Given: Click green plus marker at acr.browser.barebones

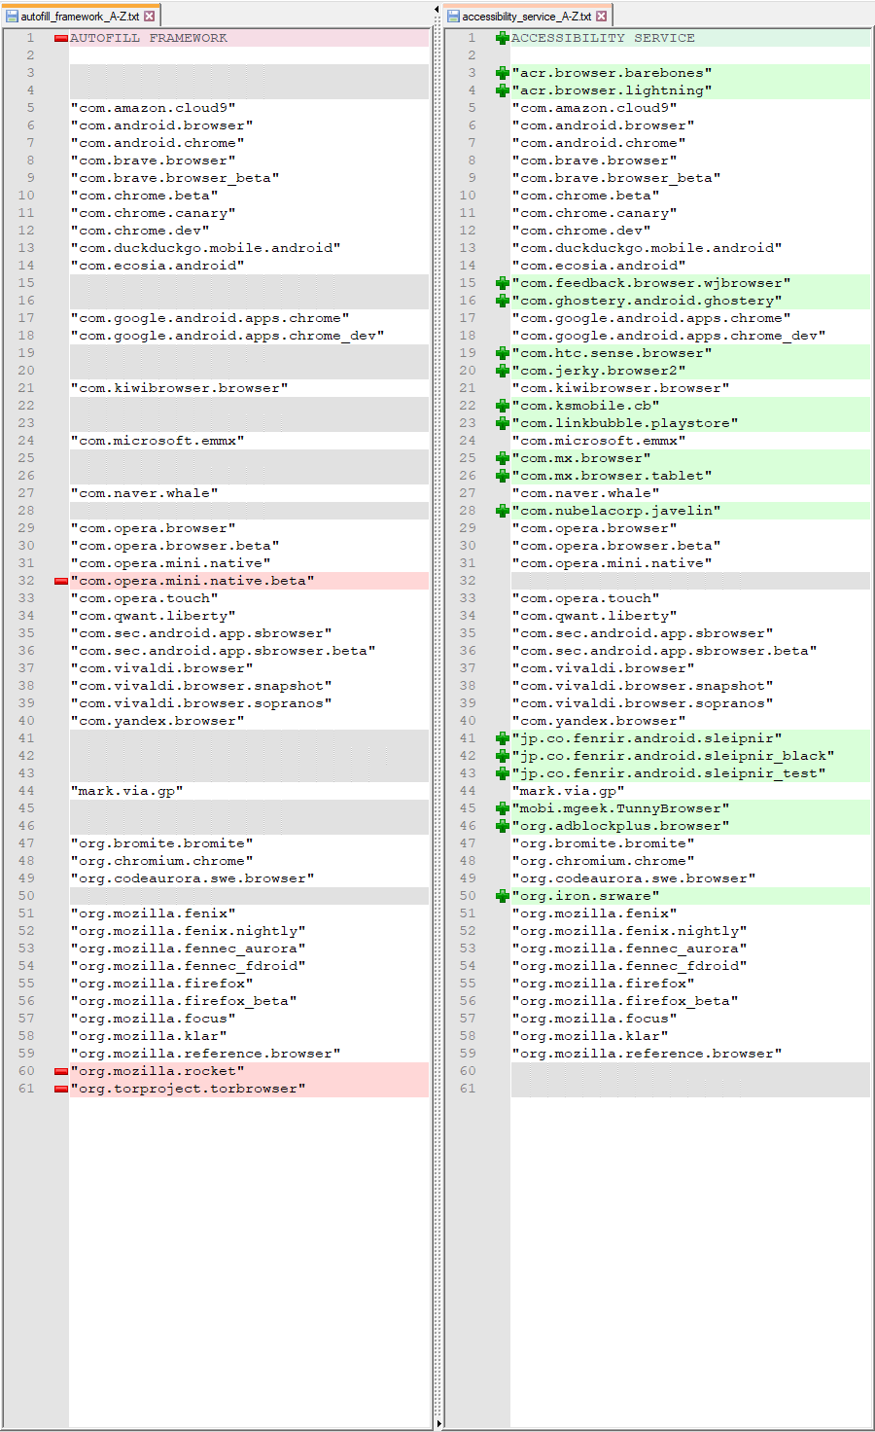Looking at the screenshot, I should pos(502,73).
